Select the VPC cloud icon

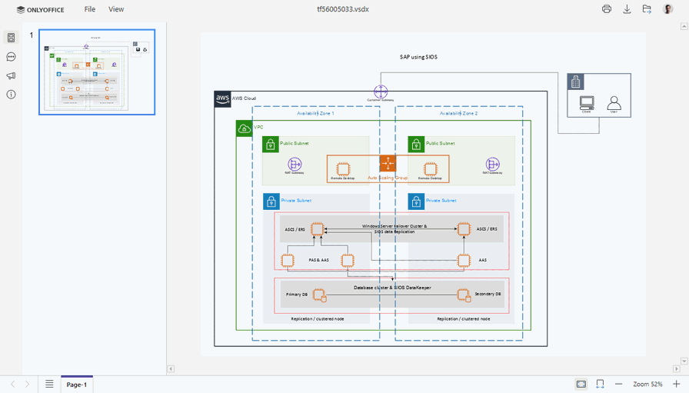point(244,128)
